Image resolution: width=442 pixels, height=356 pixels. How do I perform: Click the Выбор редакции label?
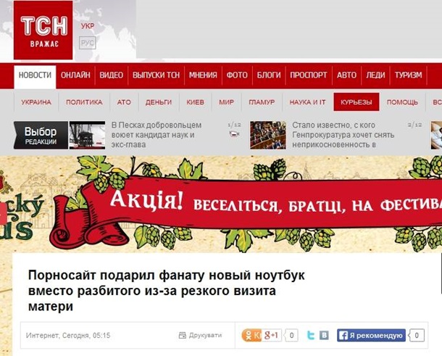pos(41,135)
